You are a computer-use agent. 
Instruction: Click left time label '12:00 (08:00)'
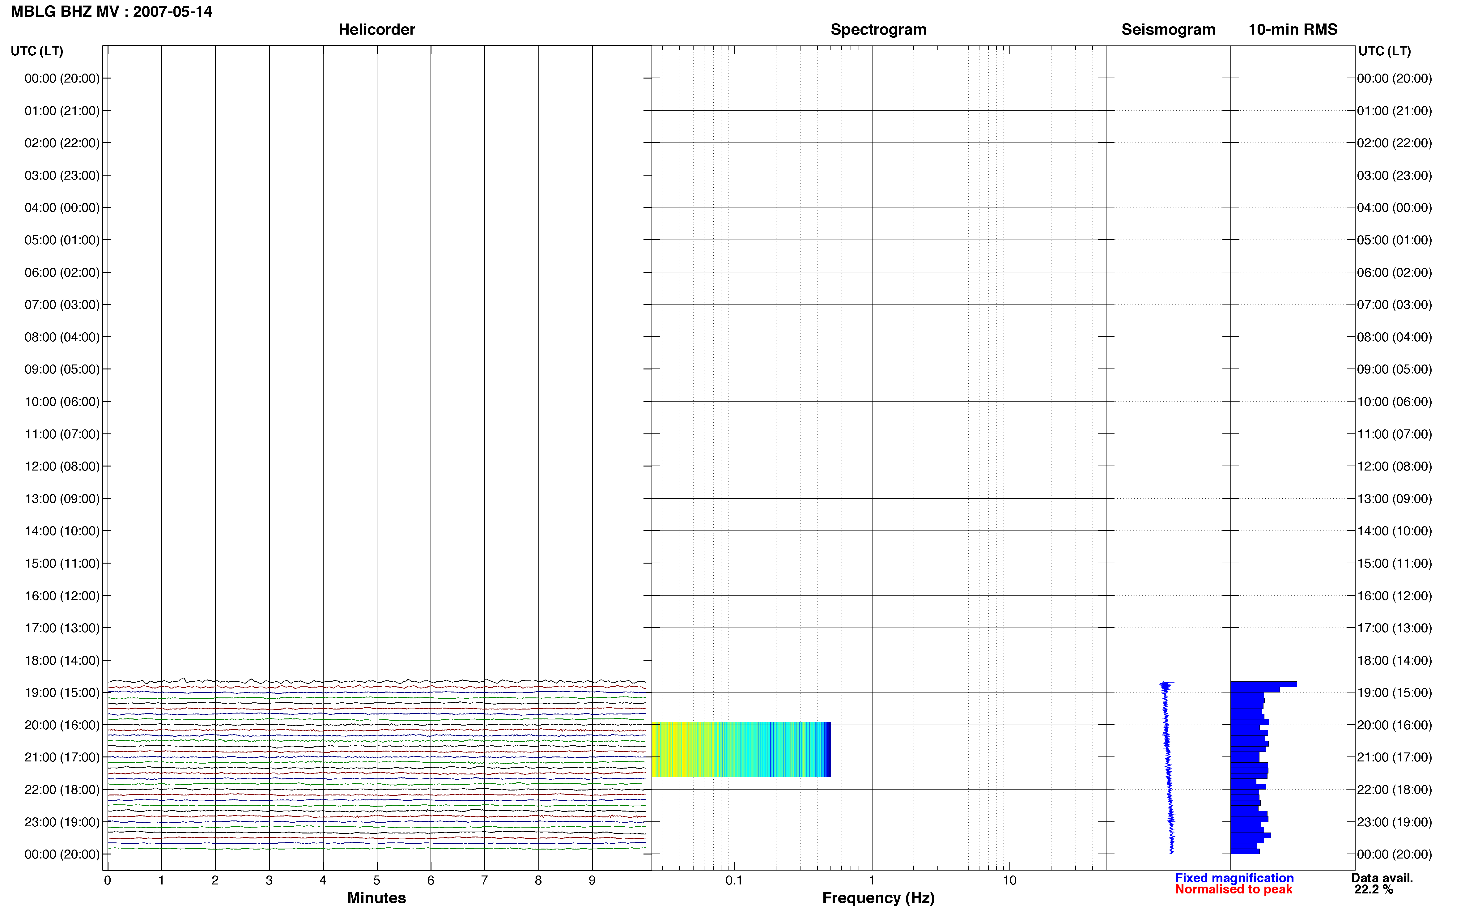tap(62, 467)
